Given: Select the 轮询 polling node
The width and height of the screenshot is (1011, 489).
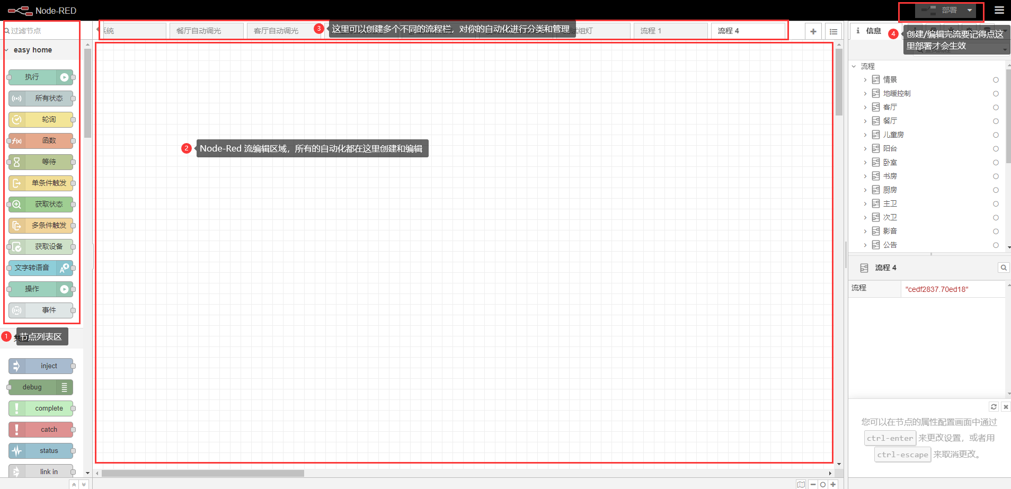Looking at the screenshot, I should click(41, 120).
